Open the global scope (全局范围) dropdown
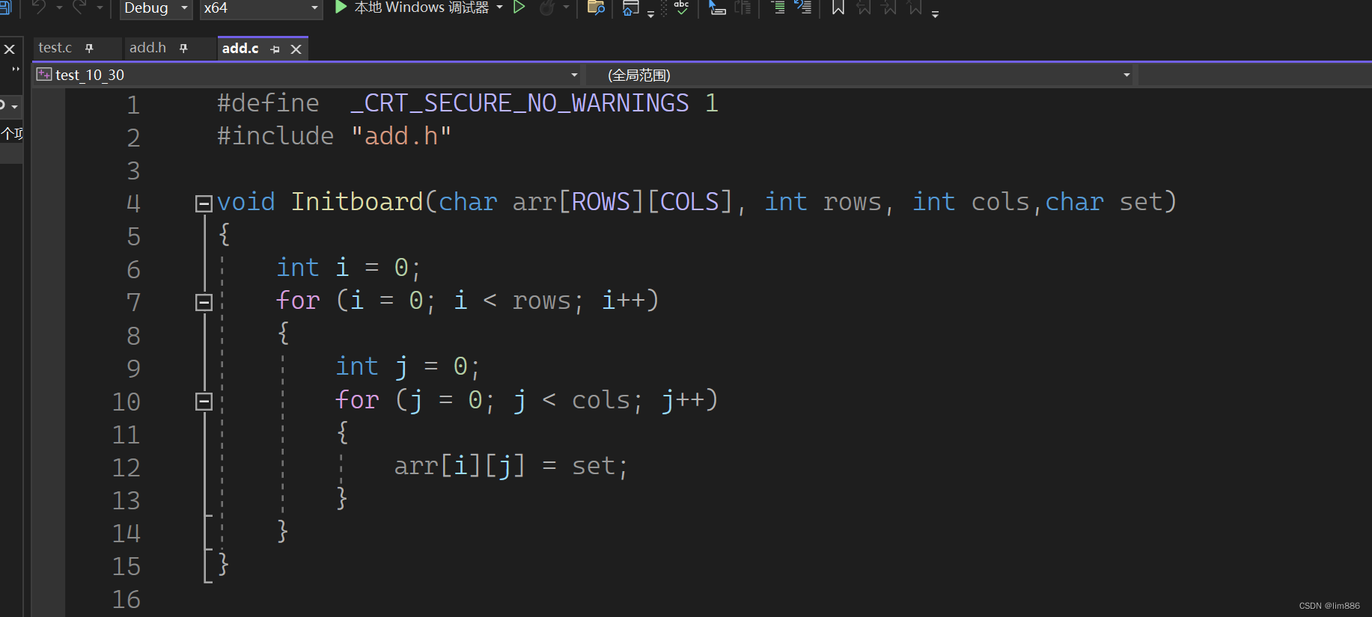 click(860, 75)
